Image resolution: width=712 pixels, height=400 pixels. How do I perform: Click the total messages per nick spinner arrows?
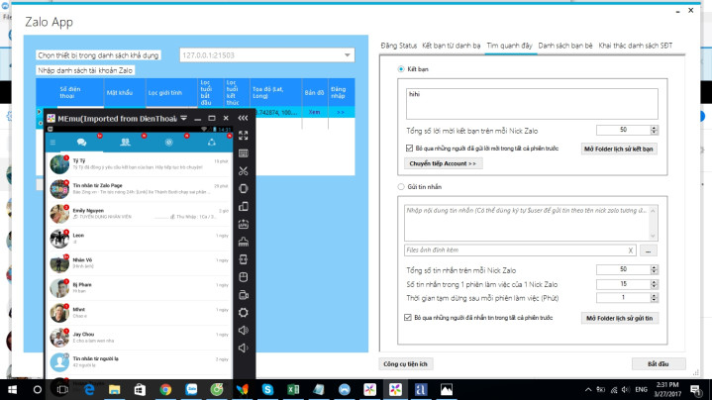pos(654,269)
